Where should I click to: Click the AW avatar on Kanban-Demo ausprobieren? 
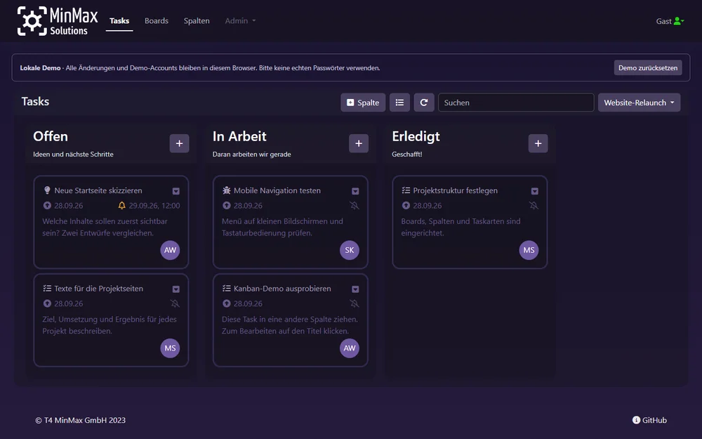tap(350, 348)
